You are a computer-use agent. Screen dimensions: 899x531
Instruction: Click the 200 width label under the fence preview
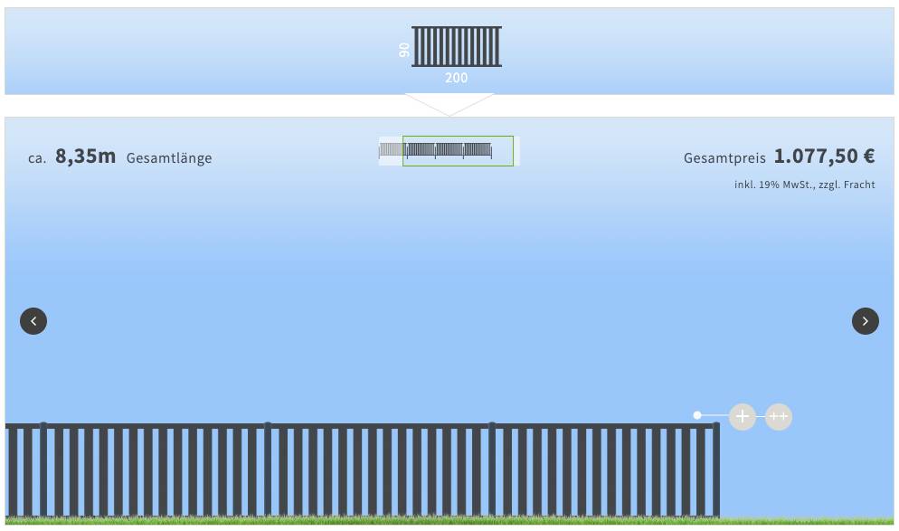click(457, 79)
